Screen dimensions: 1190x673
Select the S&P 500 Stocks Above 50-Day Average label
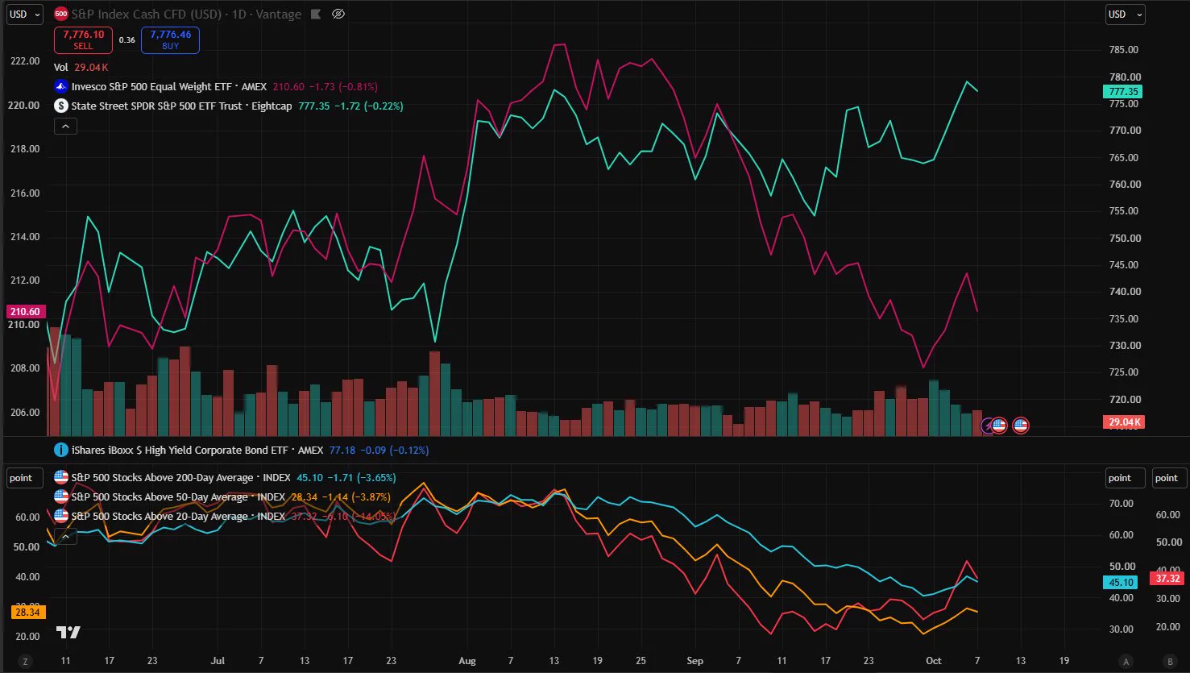pos(178,496)
